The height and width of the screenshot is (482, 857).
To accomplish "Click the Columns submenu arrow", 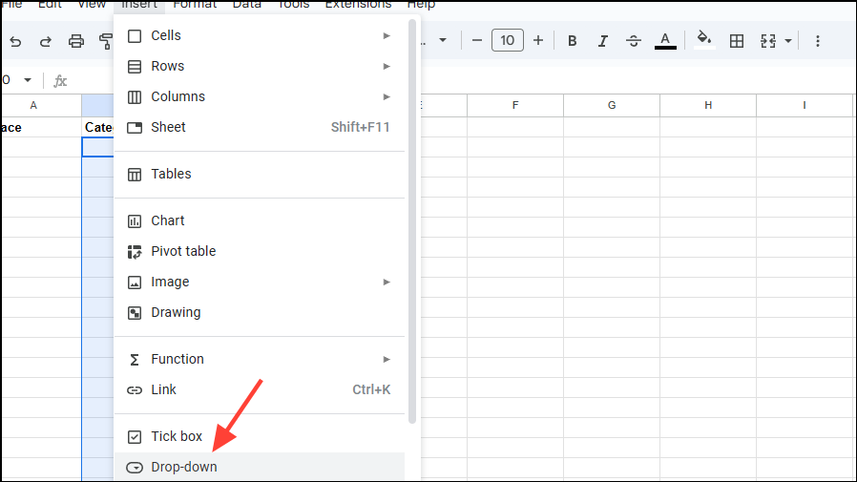I will (x=387, y=96).
